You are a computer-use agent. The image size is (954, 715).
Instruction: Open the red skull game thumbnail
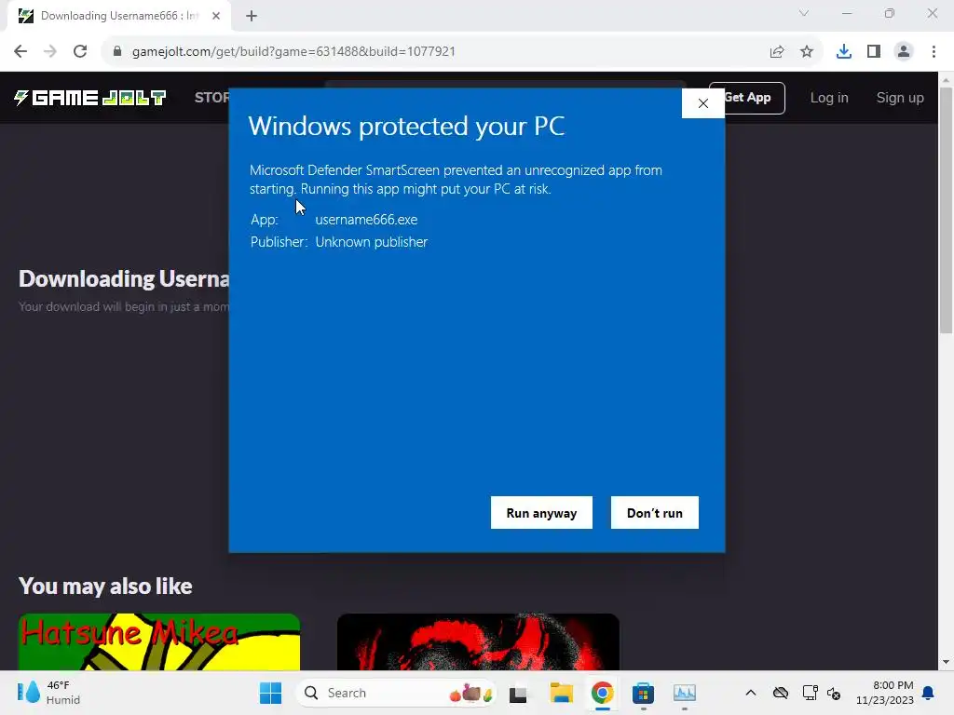(x=478, y=641)
